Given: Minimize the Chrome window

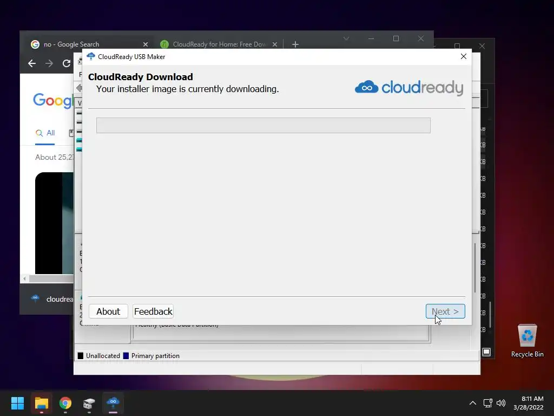Looking at the screenshot, I should (x=371, y=38).
